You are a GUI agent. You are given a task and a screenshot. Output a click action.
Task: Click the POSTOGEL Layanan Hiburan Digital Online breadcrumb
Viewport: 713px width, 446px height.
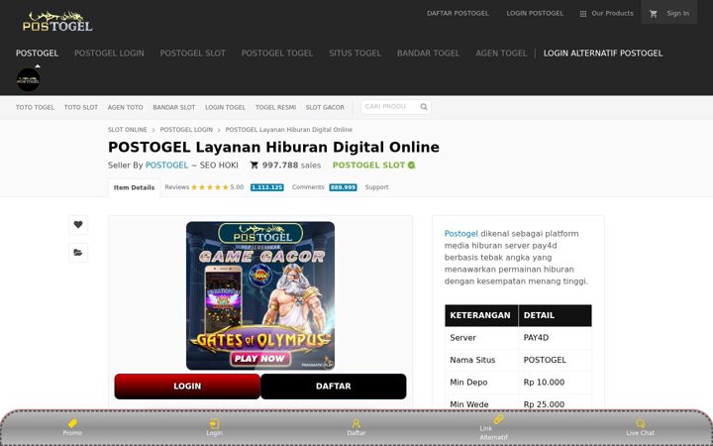(x=289, y=130)
